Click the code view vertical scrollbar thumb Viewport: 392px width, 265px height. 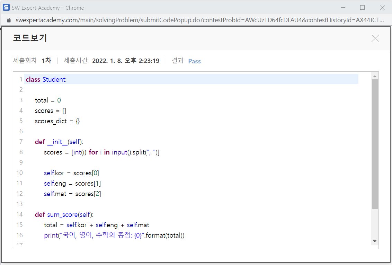pyautogui.click(x=374, y=144)
